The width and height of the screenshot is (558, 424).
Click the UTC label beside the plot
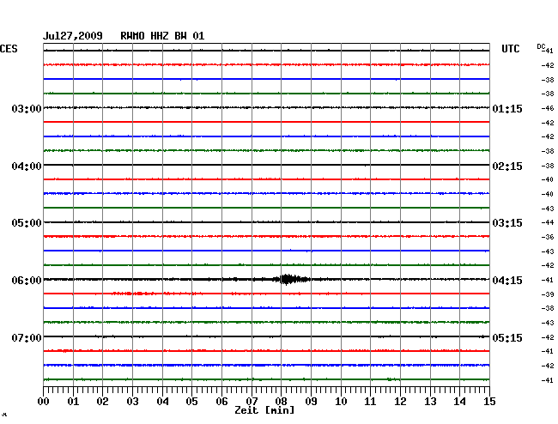[511, 49]
